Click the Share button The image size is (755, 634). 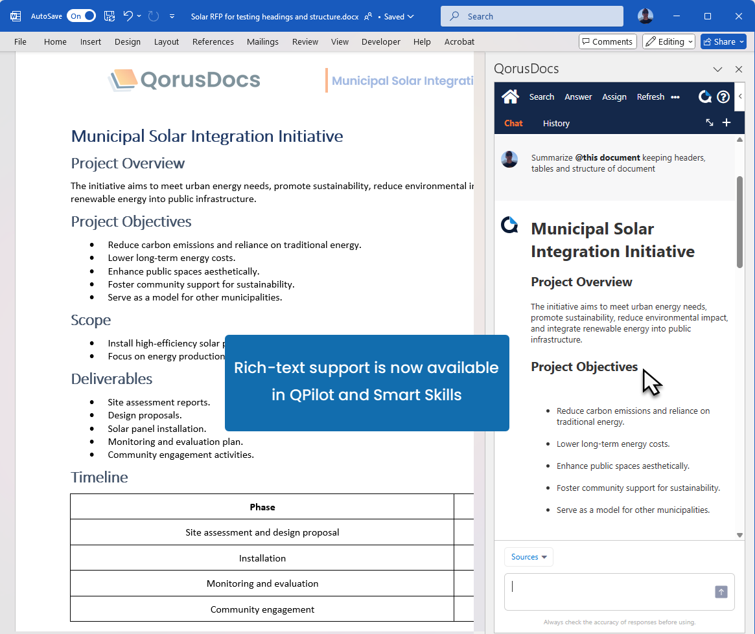click(x=724, y=42)
